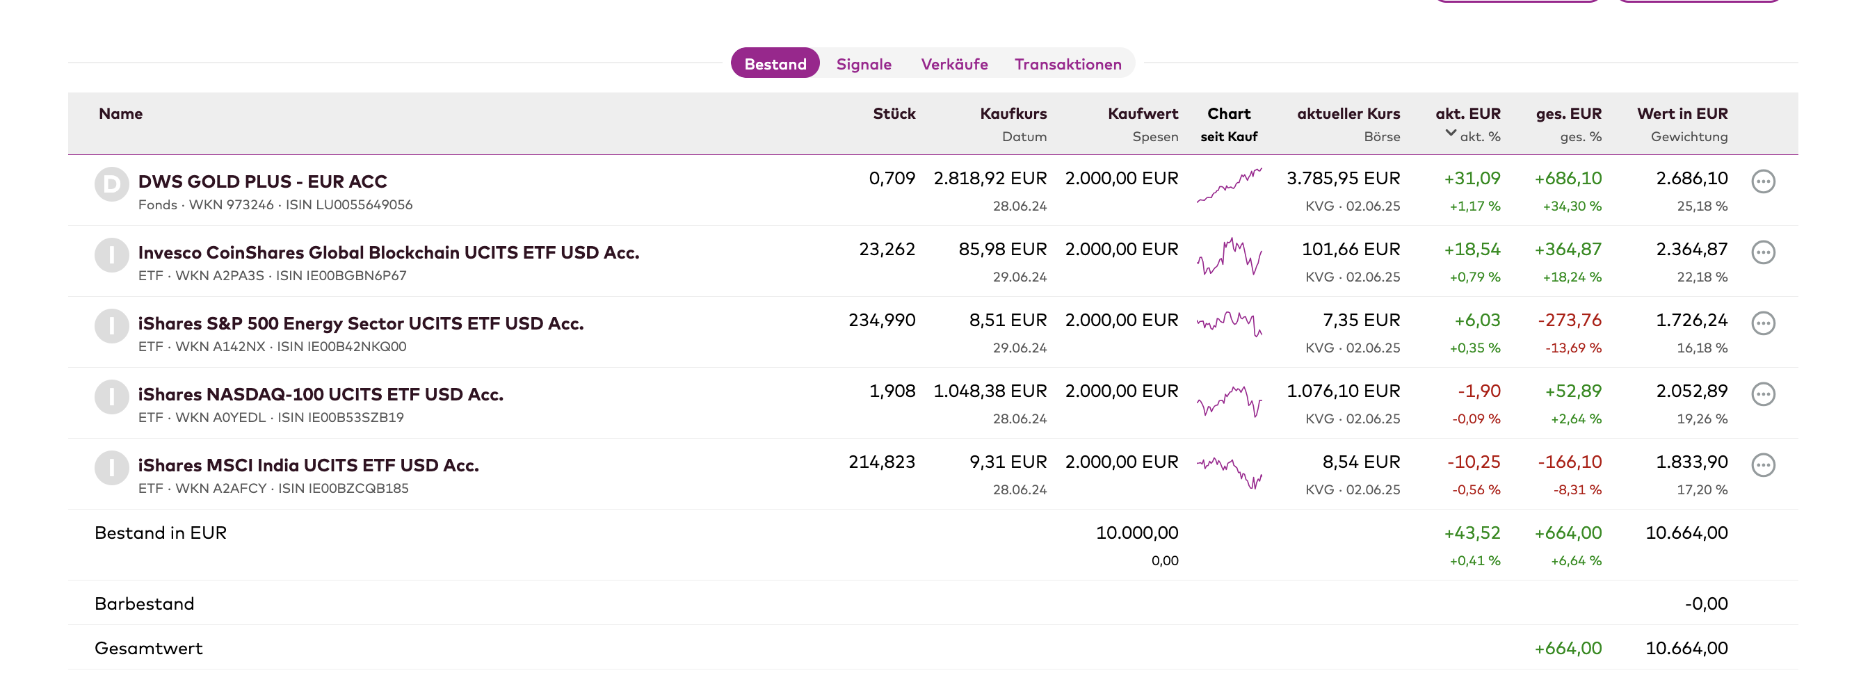Switch to the Signale tab
Image resolution: width=1861 pixels, height=698 pixels.
(x=863, y=63)
